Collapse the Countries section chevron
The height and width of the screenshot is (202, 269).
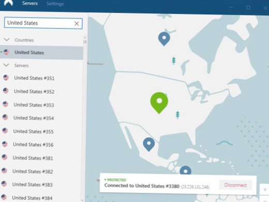tap(7, 39)
